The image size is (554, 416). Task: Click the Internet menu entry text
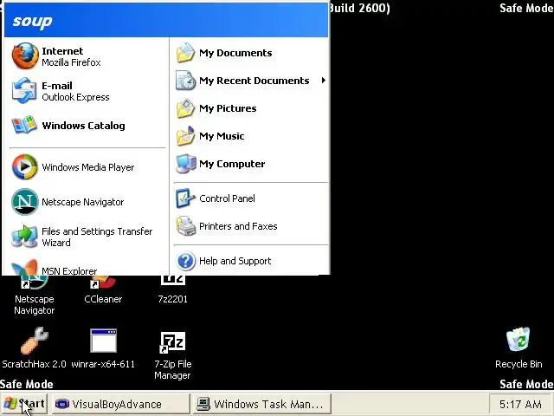click(x=62, y=51)
